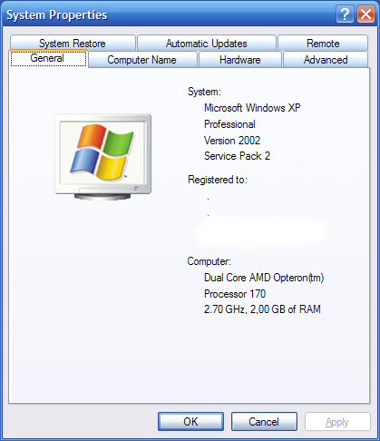Select the General tab
Image resolution: width=380 pixels, height=441 pixels.
pos(48,58)
